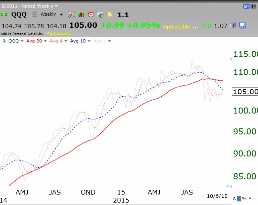Screen dimensions: 258x205
Task: Click the small arrow near 115.00 price axis
Action: 231,59
